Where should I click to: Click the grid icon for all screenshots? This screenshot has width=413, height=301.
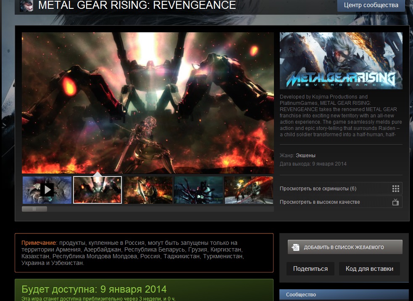tap(396, 189)
